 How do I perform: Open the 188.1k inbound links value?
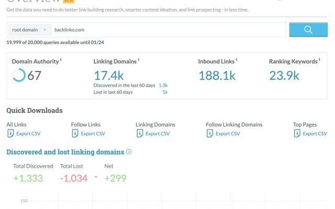[x=217, y=75]
